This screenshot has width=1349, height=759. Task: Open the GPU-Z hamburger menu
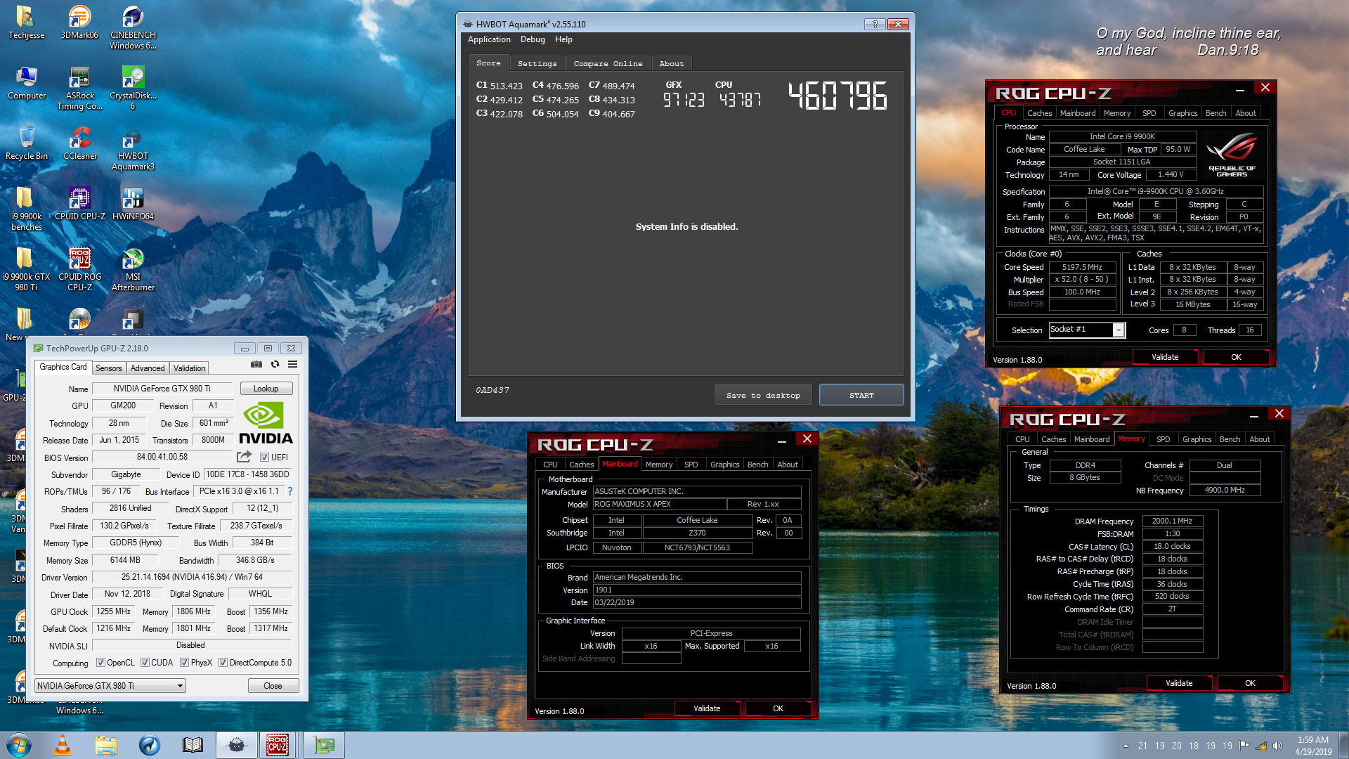[x=292, y=364]
